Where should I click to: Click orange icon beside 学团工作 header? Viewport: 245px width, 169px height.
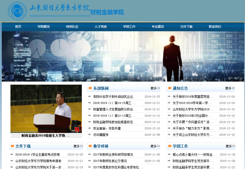(x=170, y=146)
